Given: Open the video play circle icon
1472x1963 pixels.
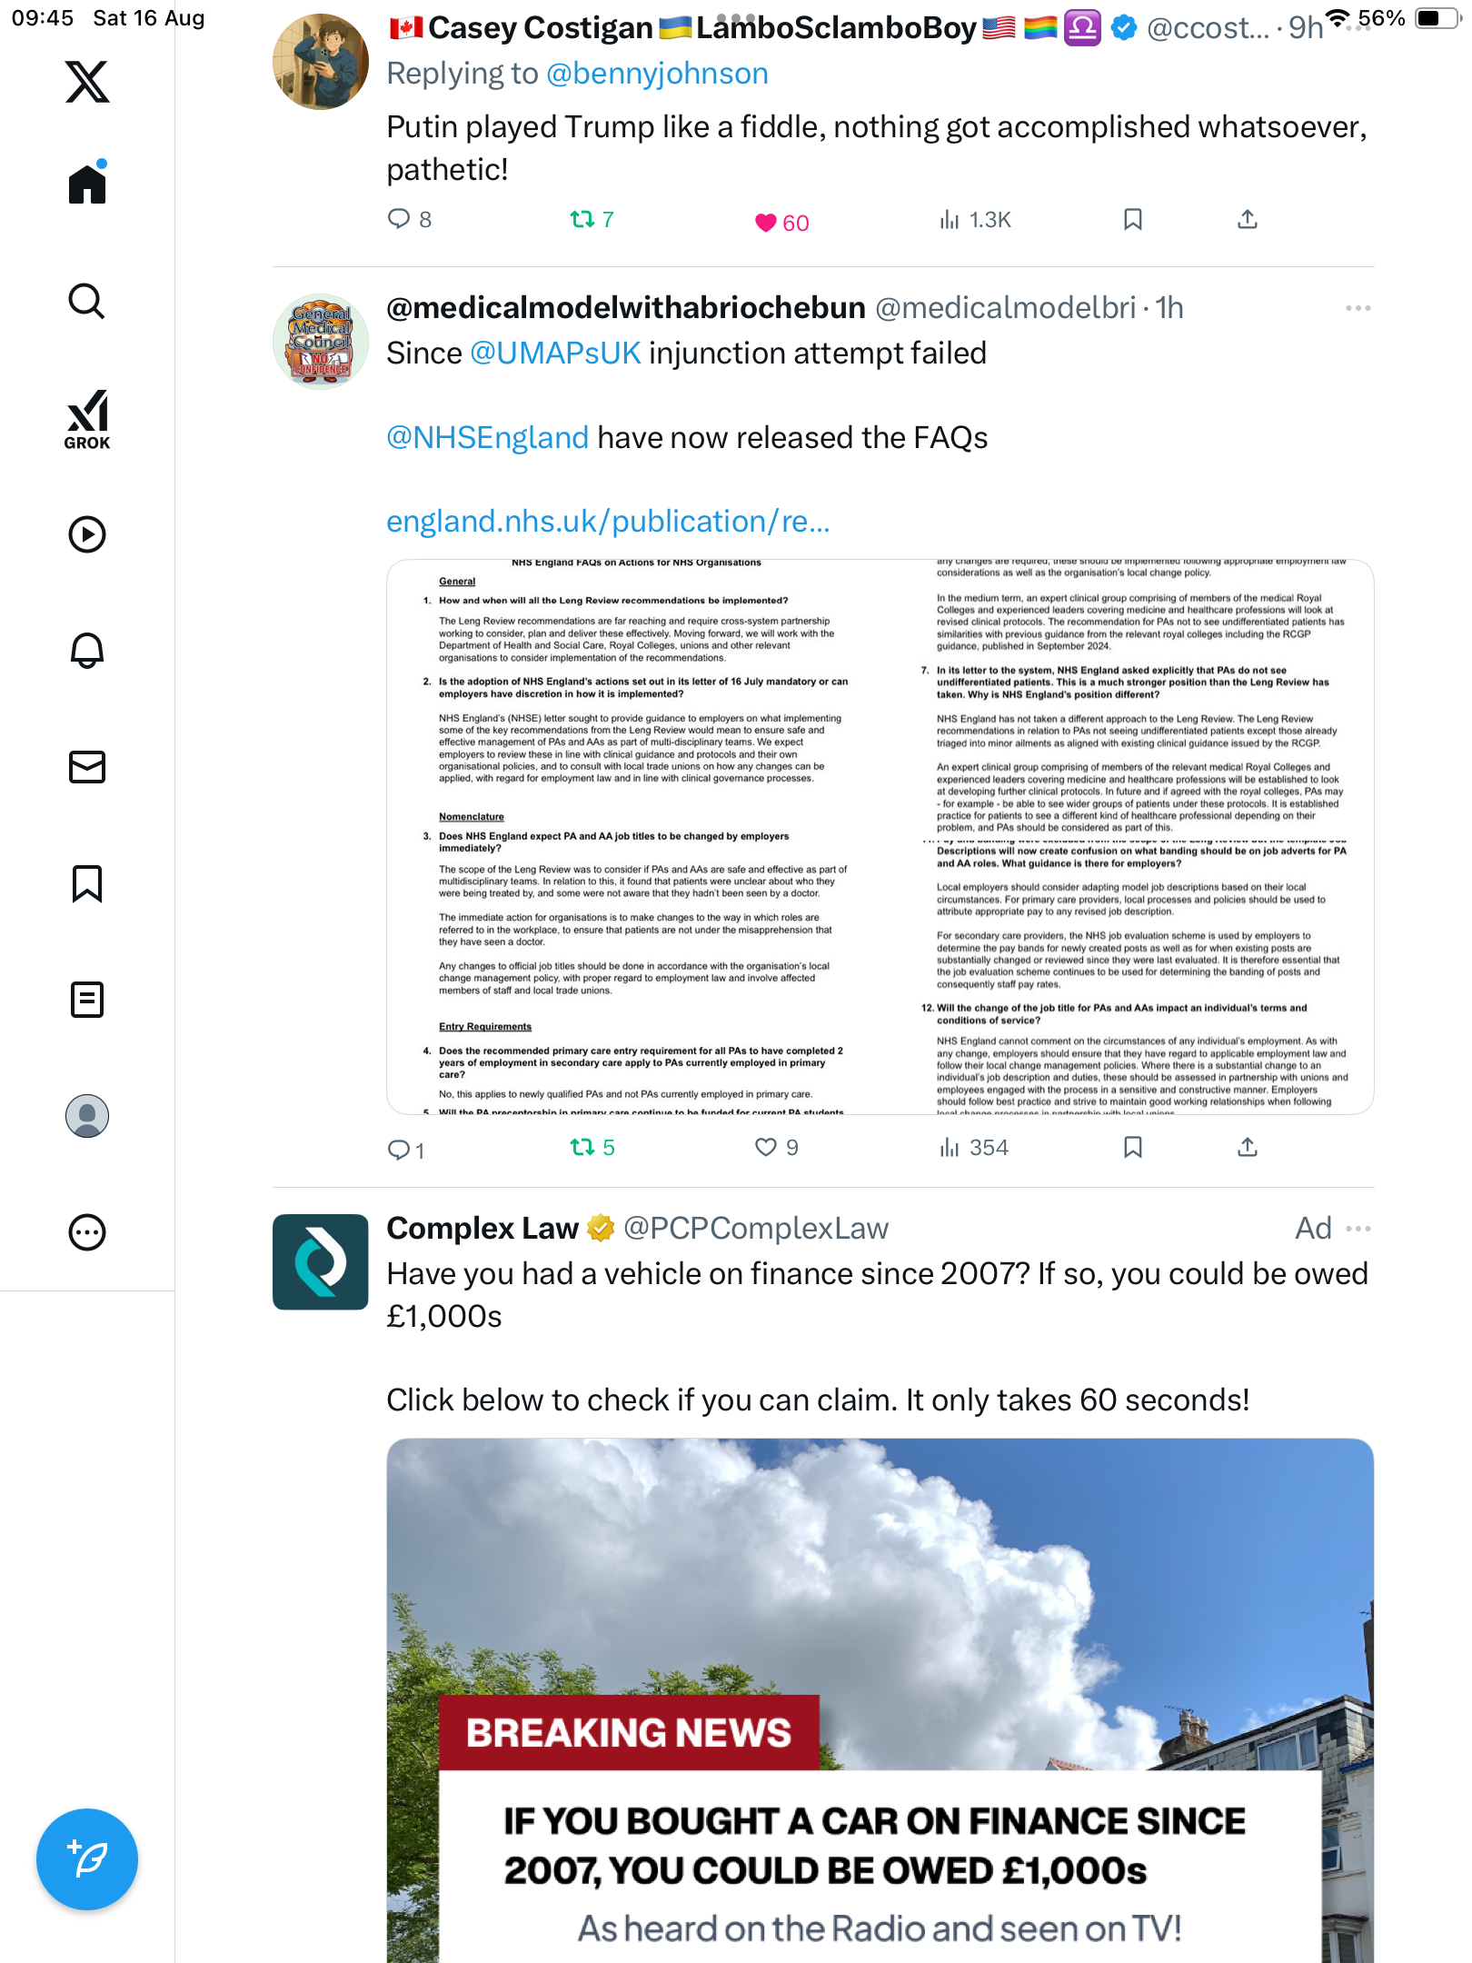Looking at the screenshot, I should click(87, 534).
